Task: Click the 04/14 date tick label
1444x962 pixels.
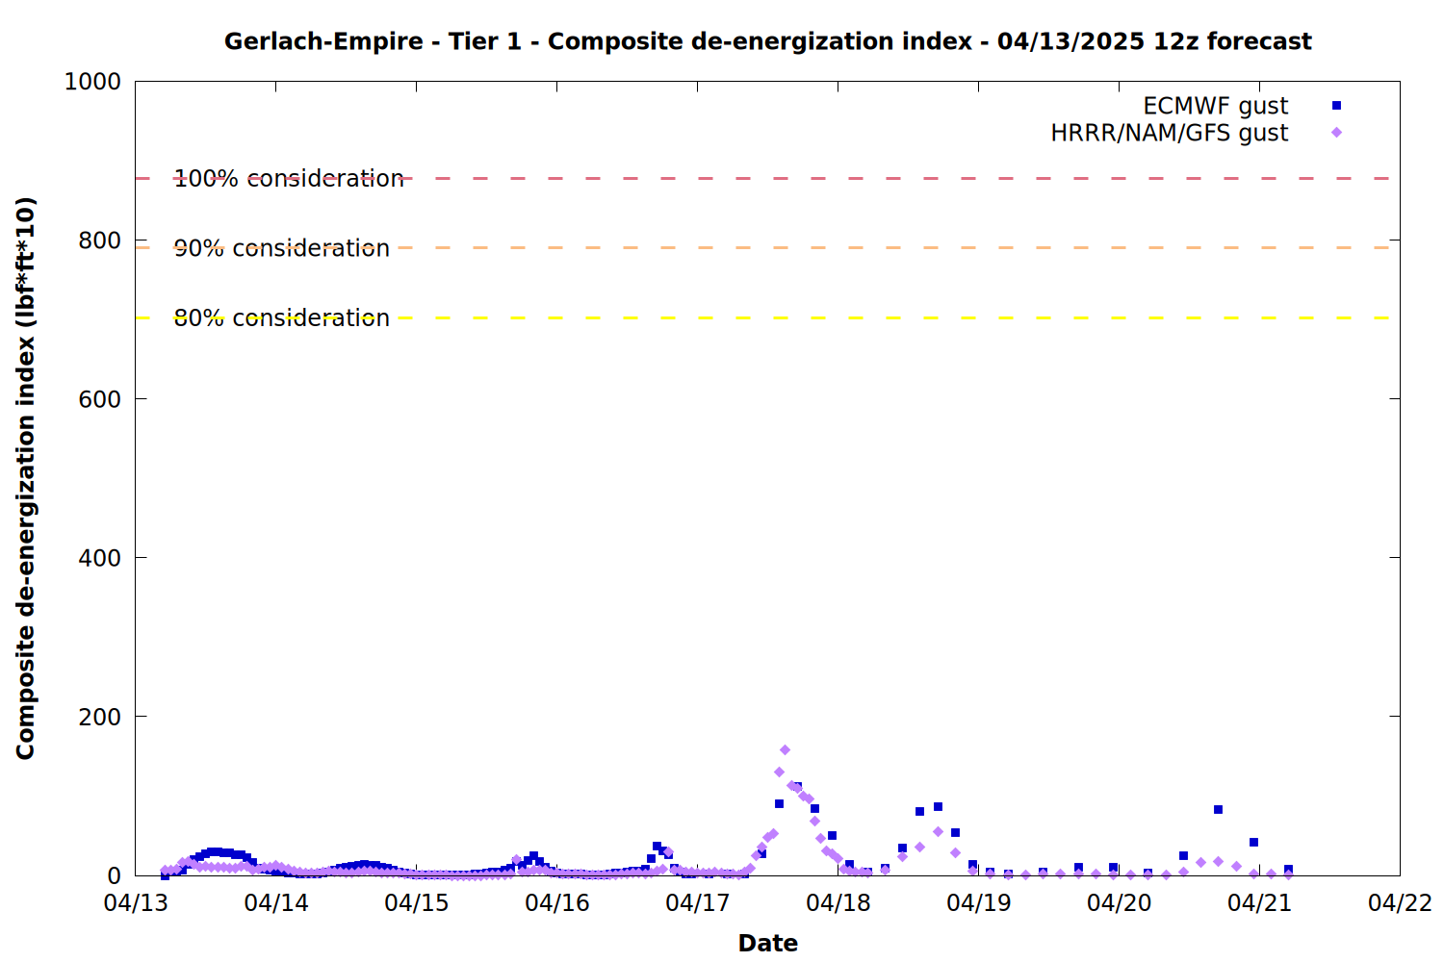Action: pos(276,903)
